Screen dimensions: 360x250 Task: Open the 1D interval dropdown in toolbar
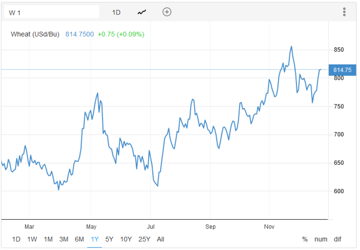[116, 12]
